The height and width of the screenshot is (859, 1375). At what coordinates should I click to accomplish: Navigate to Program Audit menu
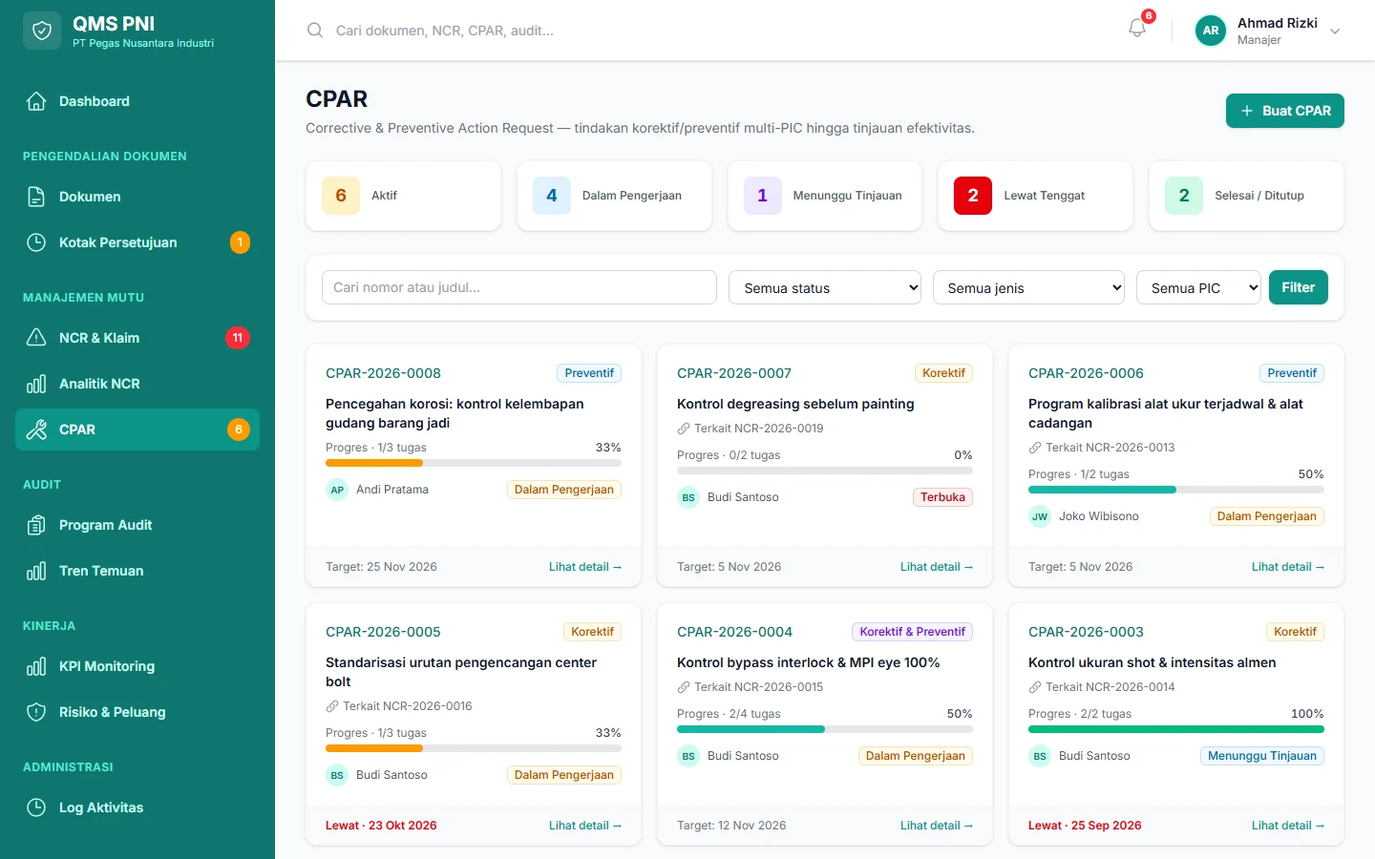[137, 525]
